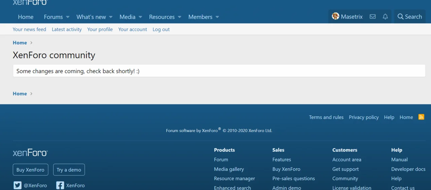The width and height of the screenshot is (431, 190).
Task: Open the Facebook XenForo link
Action: pyautogui.click(x=70, y=185)
